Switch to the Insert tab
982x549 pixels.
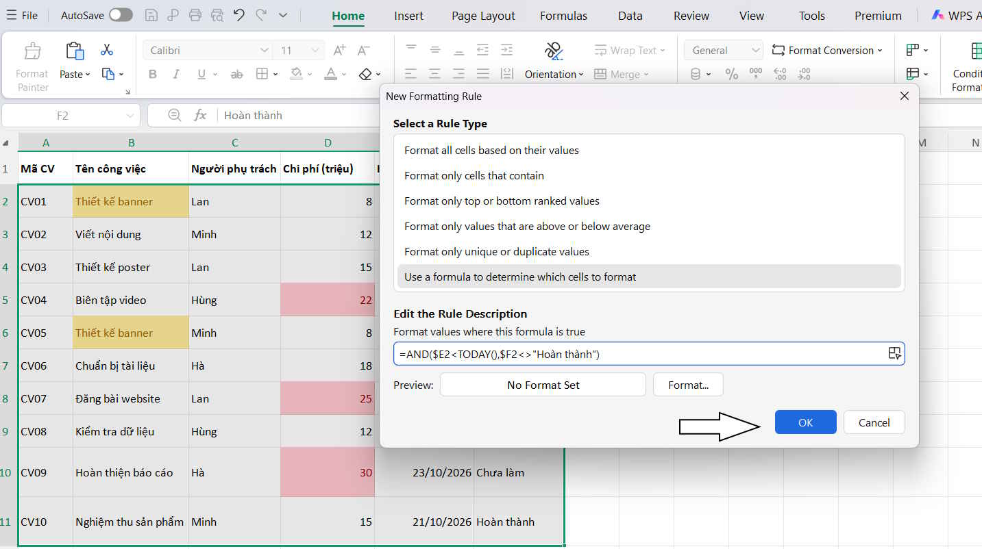409,16
